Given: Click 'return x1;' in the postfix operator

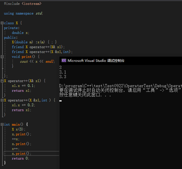Looking at the screenshot, I should point(21,110).
